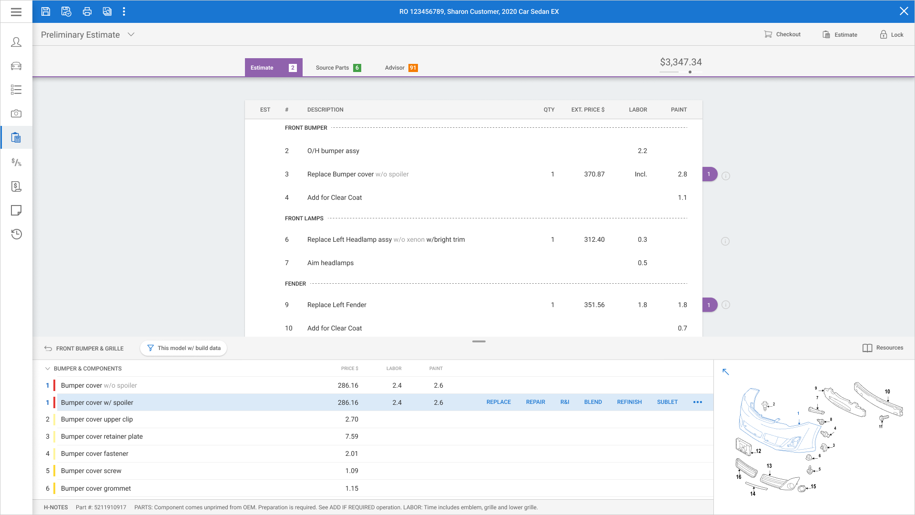915x515 pixels.
Task: Open the vehicle section in left sidebar
Action: [16, 66]
